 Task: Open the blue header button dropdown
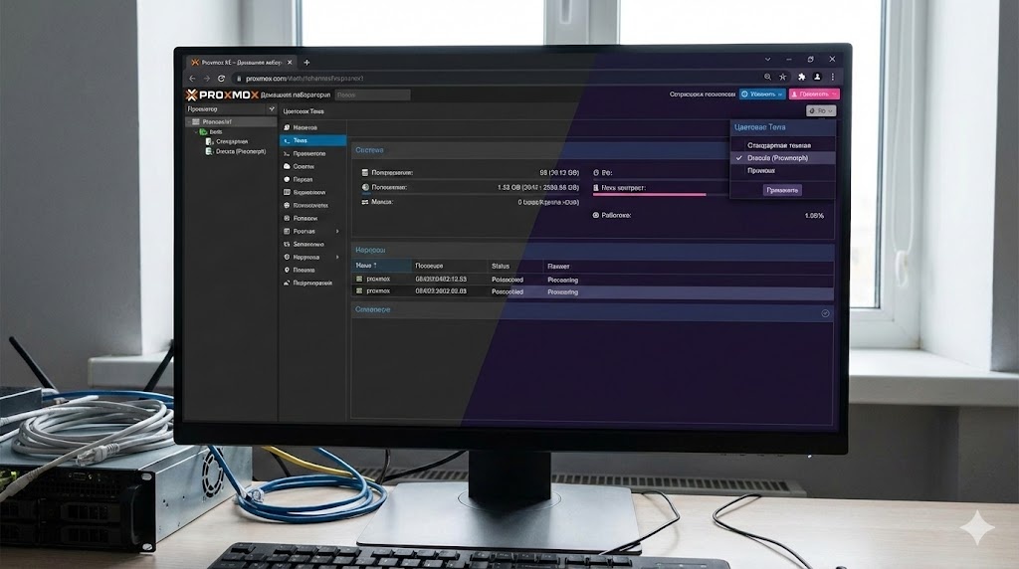763,95
